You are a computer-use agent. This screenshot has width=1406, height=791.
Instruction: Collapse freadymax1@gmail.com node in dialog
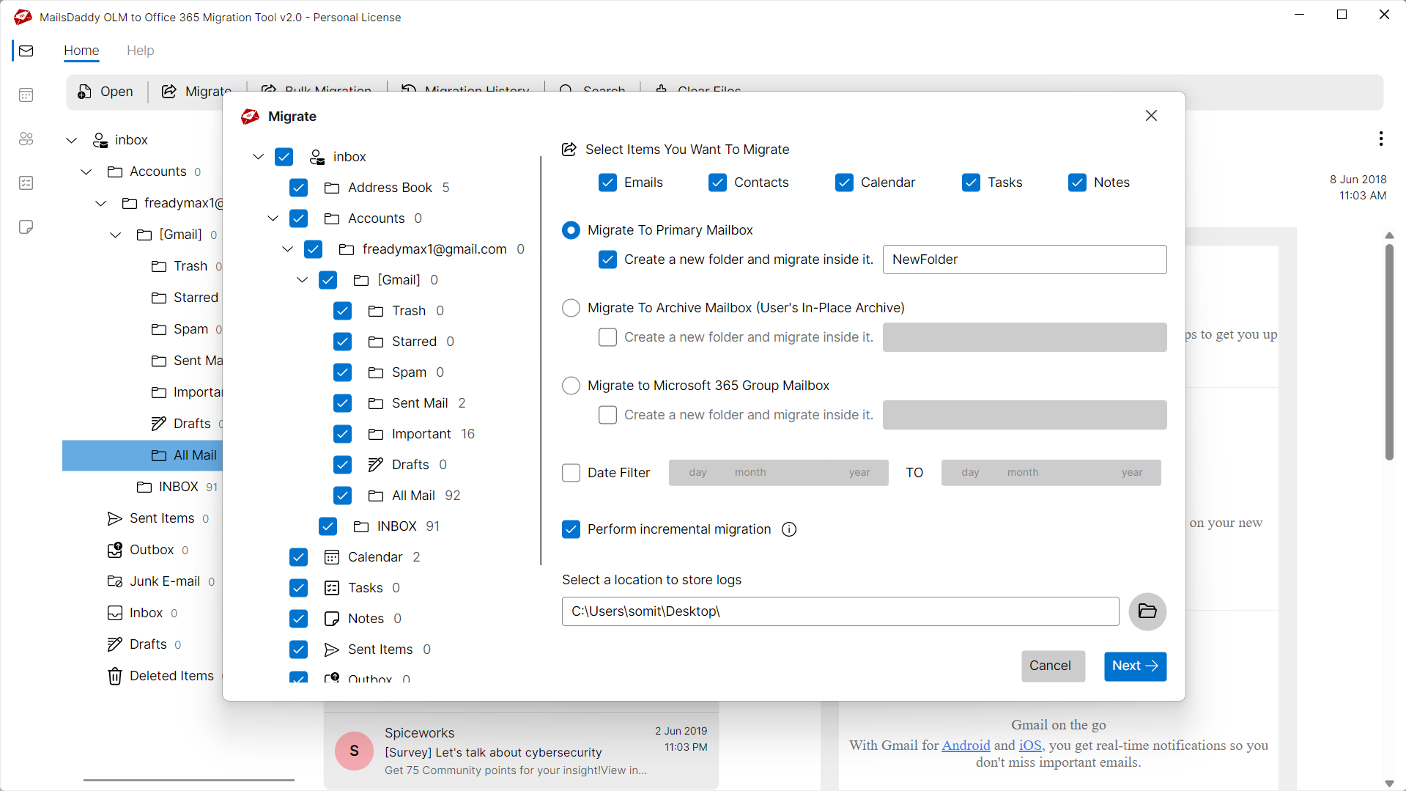click(287, 249)
